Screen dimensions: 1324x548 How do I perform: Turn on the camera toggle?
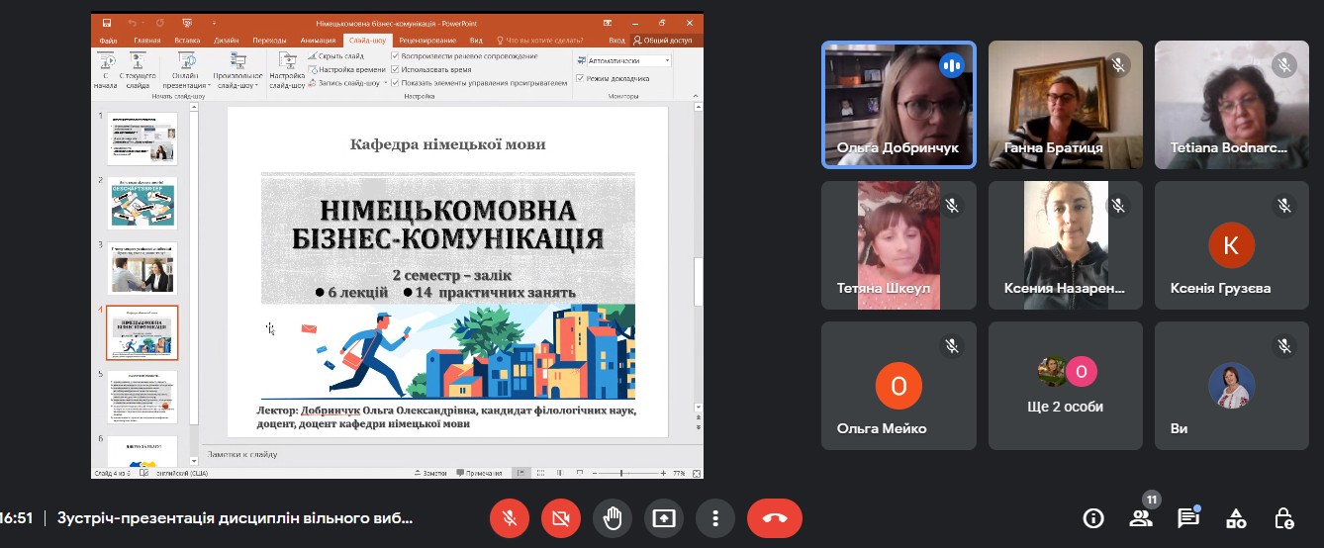561,517
